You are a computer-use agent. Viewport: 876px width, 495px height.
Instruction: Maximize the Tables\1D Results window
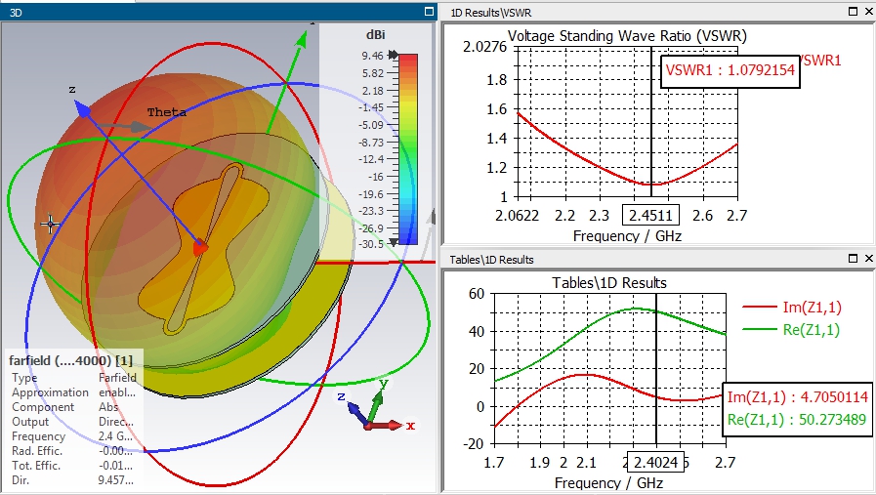tap(854, 258)
